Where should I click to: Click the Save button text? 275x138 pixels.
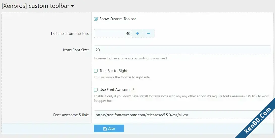(x=111, y=128)
